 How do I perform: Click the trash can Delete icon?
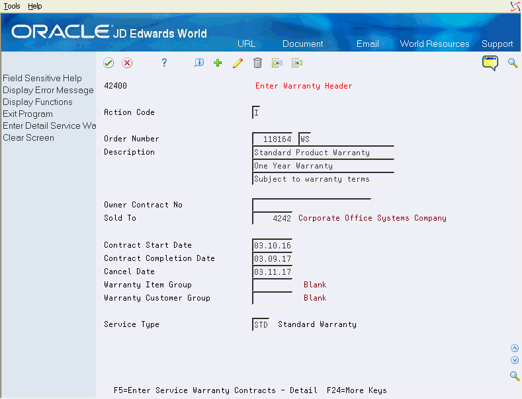coord(257,63)
